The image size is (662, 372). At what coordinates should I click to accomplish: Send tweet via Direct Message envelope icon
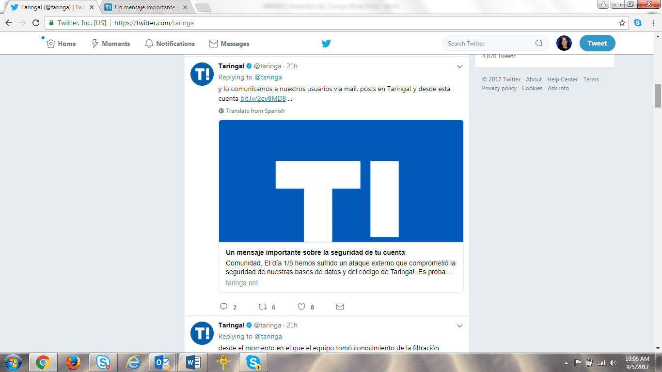click(x=340, y=307)
